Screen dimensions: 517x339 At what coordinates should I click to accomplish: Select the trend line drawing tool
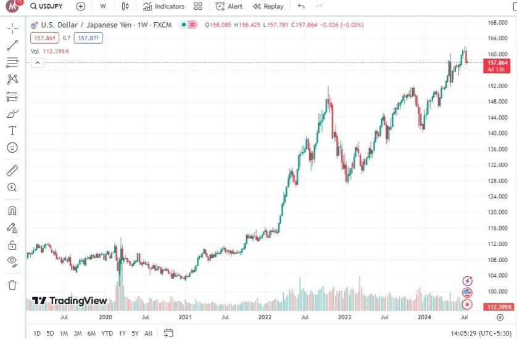point(12,46)
